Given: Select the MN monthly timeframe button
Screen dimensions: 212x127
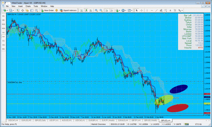Looking at the screenshot, I should coord(3,49).
